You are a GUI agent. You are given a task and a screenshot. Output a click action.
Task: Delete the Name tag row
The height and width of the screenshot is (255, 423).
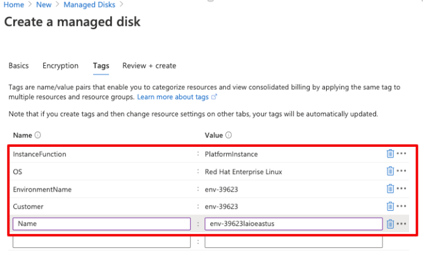[x=390, y=223]
